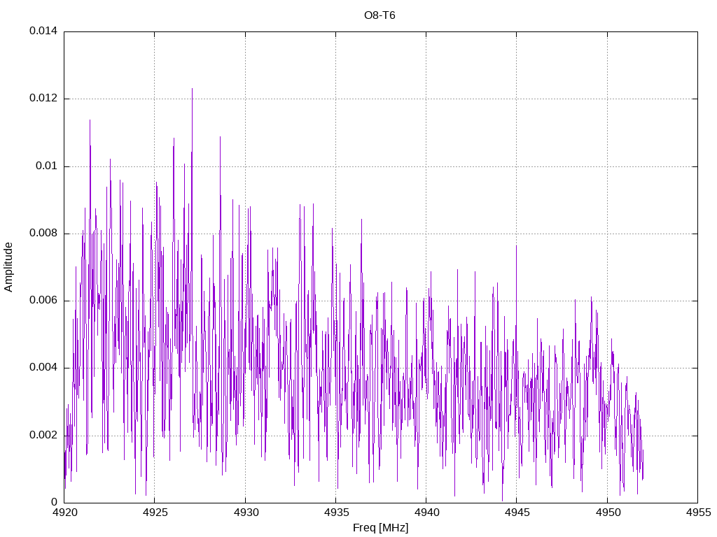Viewport: 717px width, 537px height.
Task: Click y-axis tick label 0.012
Action: tap(43, 98)
